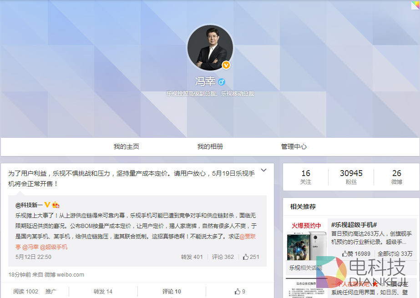420x298 pixels.
Task: View followers by clicking 粉丝 30945
Action: click(x=351, y=177)
